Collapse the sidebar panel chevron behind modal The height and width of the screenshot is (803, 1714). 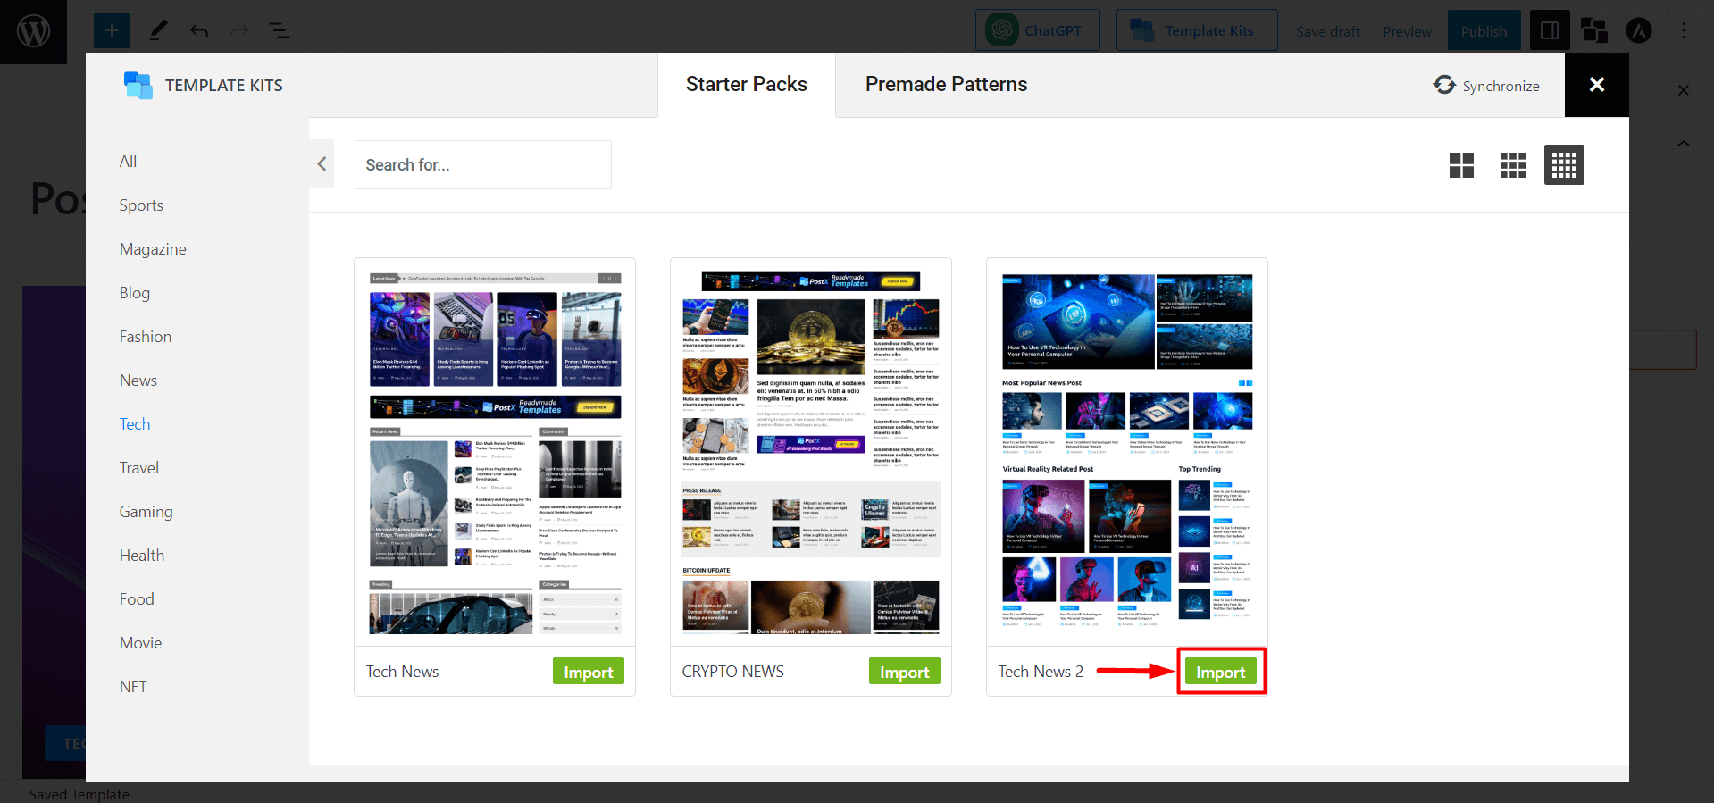coord(1684,144)
